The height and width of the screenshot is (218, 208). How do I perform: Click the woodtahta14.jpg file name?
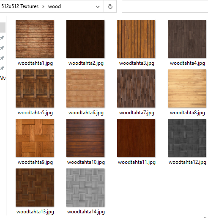click(x=86, y=212)
